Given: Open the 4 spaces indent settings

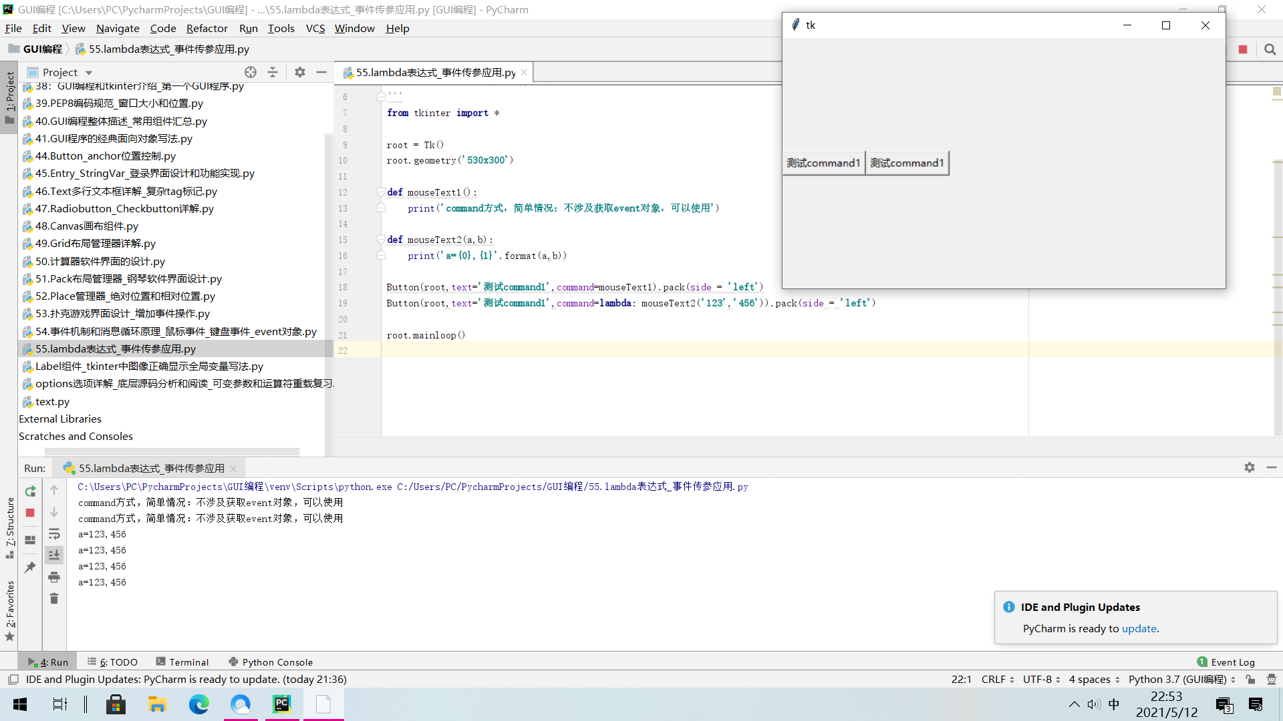Looking at the screenshot, I should pos(1094,679).
